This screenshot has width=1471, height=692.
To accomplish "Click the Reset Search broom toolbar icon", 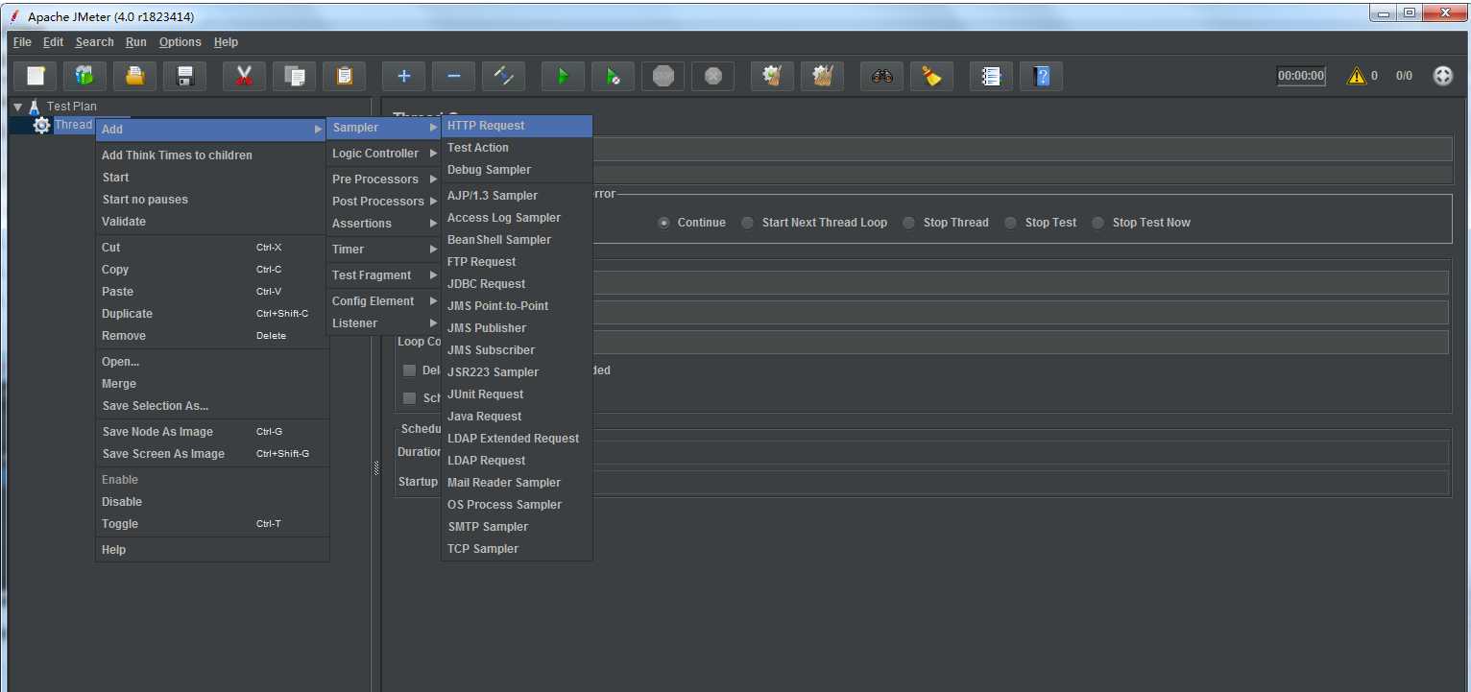I will click(931, 76).
